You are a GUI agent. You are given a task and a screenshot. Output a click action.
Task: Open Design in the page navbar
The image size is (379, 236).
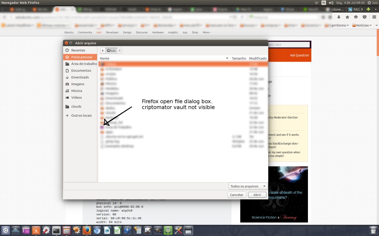point(127,32)
